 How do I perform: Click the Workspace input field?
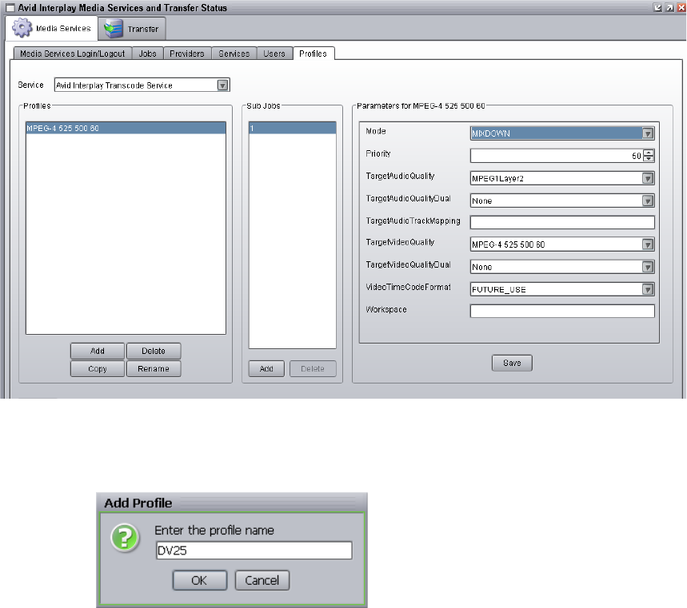point(562,312)
